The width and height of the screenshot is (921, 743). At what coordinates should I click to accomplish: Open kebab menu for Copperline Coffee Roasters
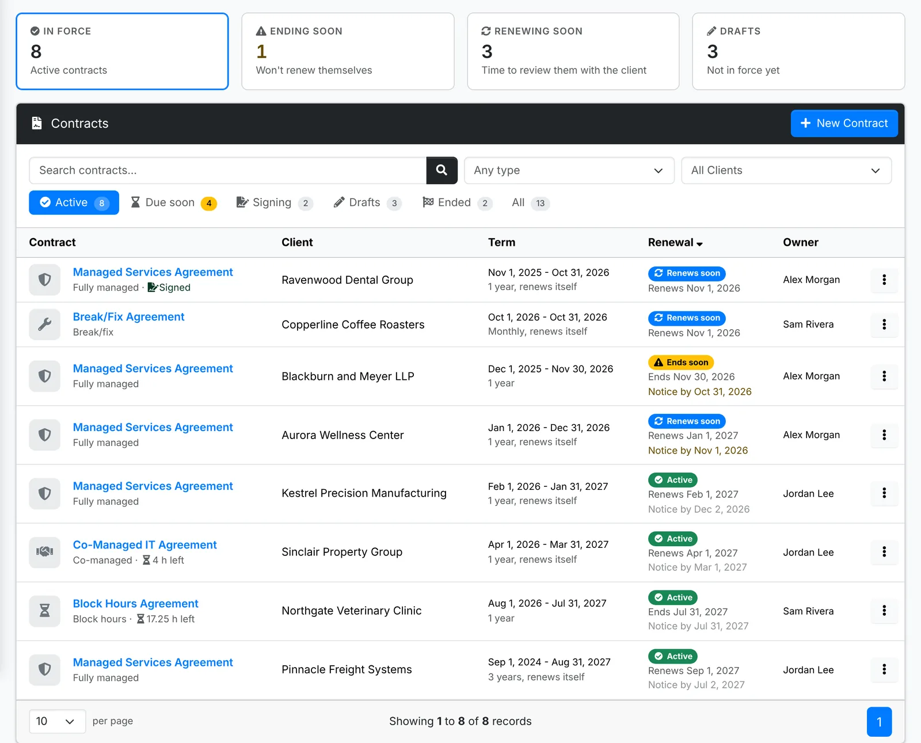click(884, 325)
